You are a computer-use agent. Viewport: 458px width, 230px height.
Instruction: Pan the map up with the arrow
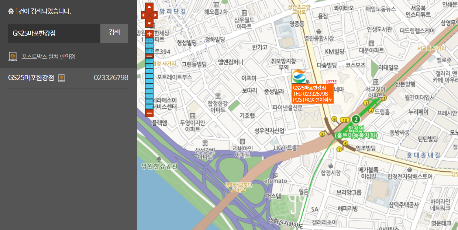pyautogui.click(x=149, y=6)
